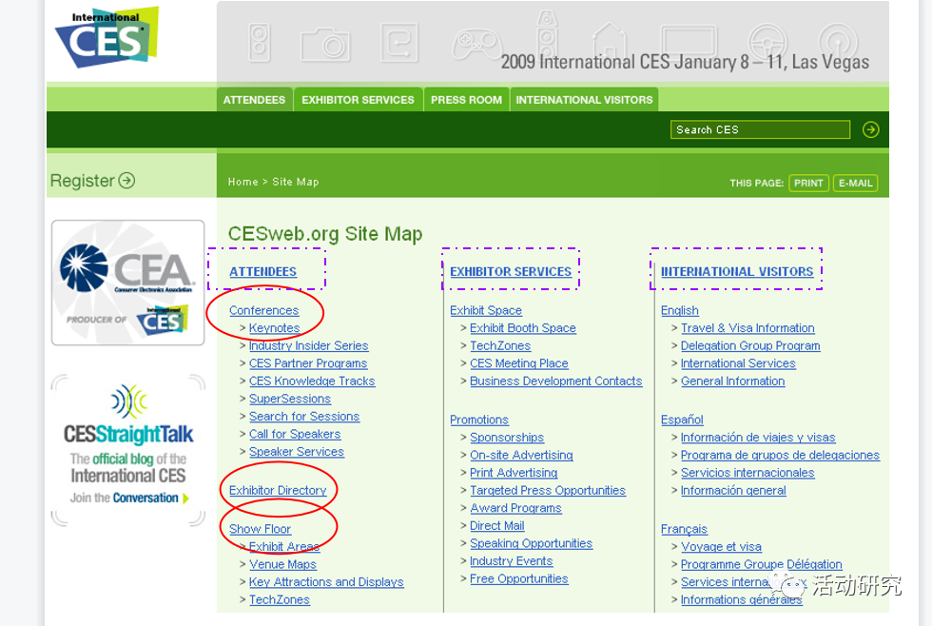Viewport: 932px width, 626px height.
Task: Open the CES StraightTalk blog banner
Action: tap(128, 450)
